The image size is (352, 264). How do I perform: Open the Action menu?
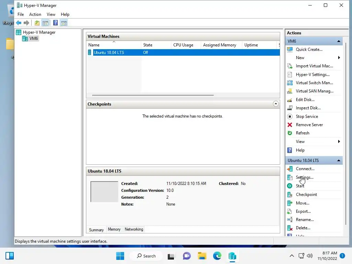coord(35,14)
